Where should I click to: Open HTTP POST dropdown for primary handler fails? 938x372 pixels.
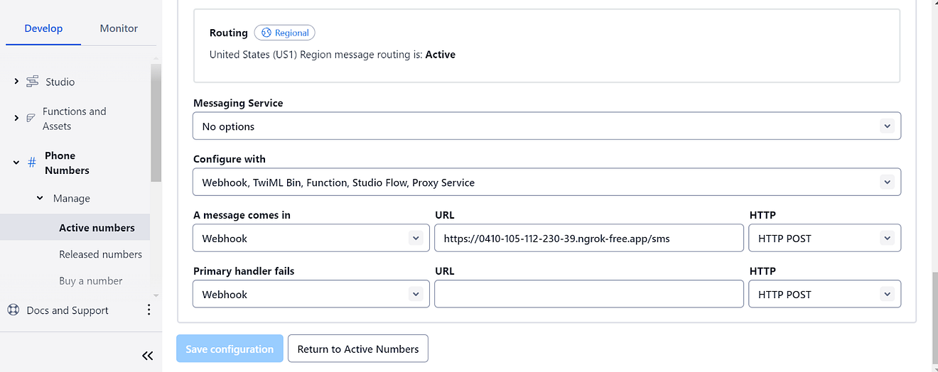[x=824, y=294]
